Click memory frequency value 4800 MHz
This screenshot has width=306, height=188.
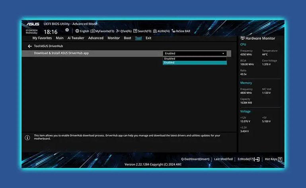point(246,93)
